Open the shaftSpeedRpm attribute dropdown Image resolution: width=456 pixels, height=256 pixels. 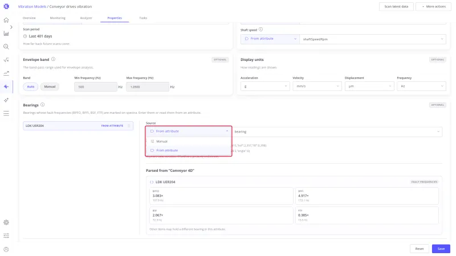373,39
